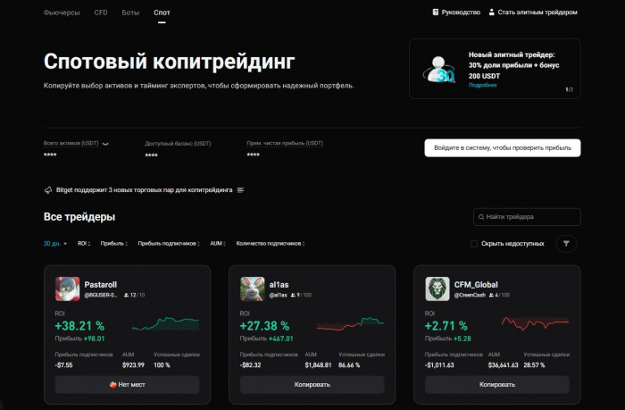Click Pastaroll AUM value $923.99
Screen dimensions: 625x410
click(133, 365)
